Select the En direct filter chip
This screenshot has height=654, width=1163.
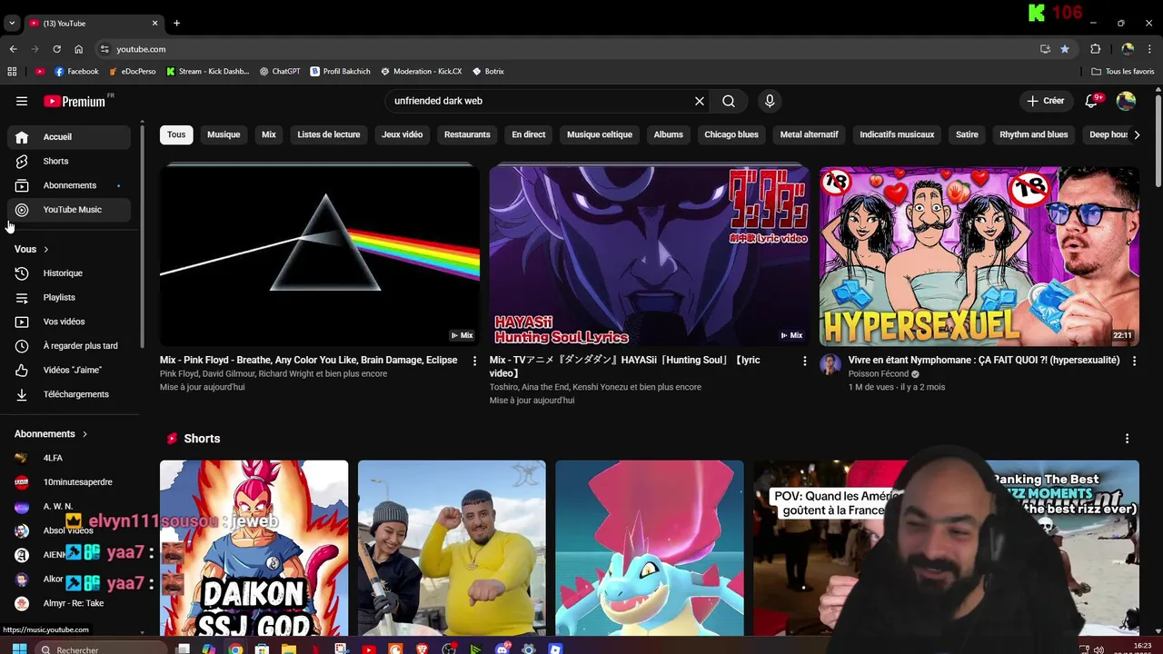coord(529,134)
